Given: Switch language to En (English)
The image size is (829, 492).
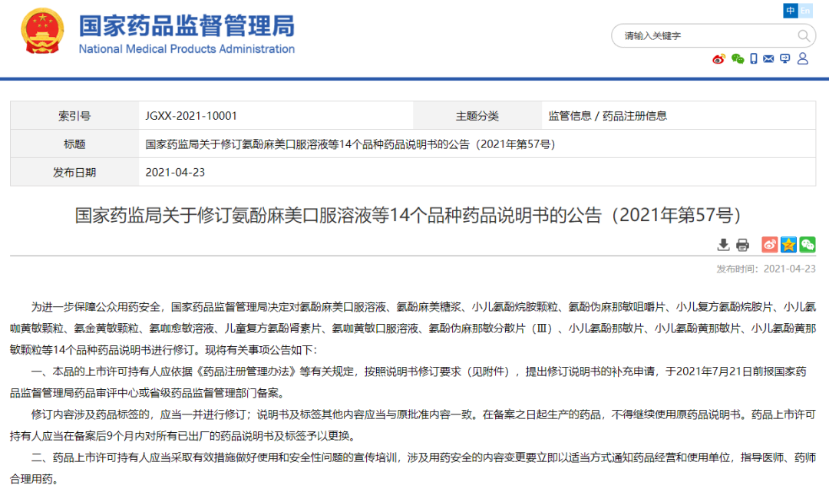Looking at the screenshot, I should (x=805, y=11).
